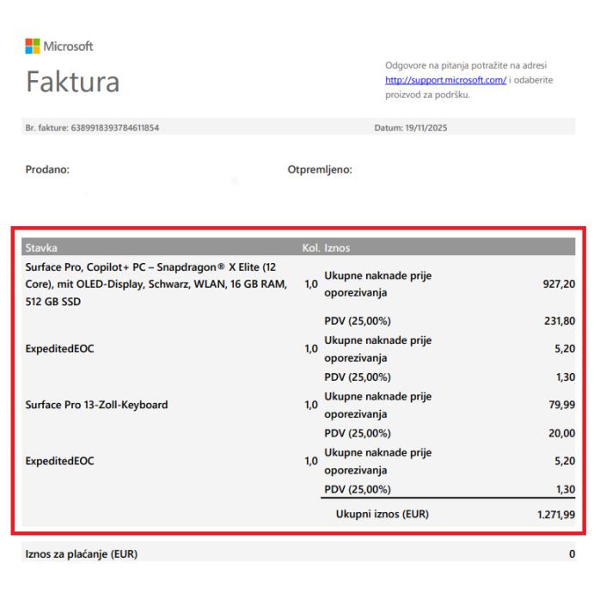Viewport: 600px width, 593px height.
Task: Click the 927,20 pre-tax amount
Action: (x=559, y=284)
